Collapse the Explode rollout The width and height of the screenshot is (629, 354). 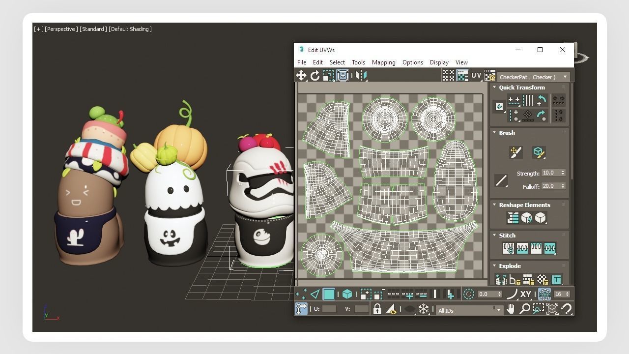[494, 266]
